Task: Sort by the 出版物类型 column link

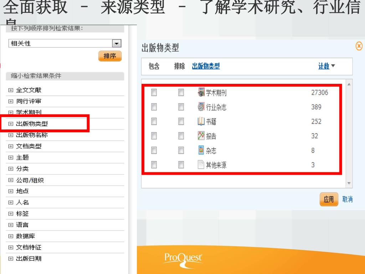Action: point(206,66)
